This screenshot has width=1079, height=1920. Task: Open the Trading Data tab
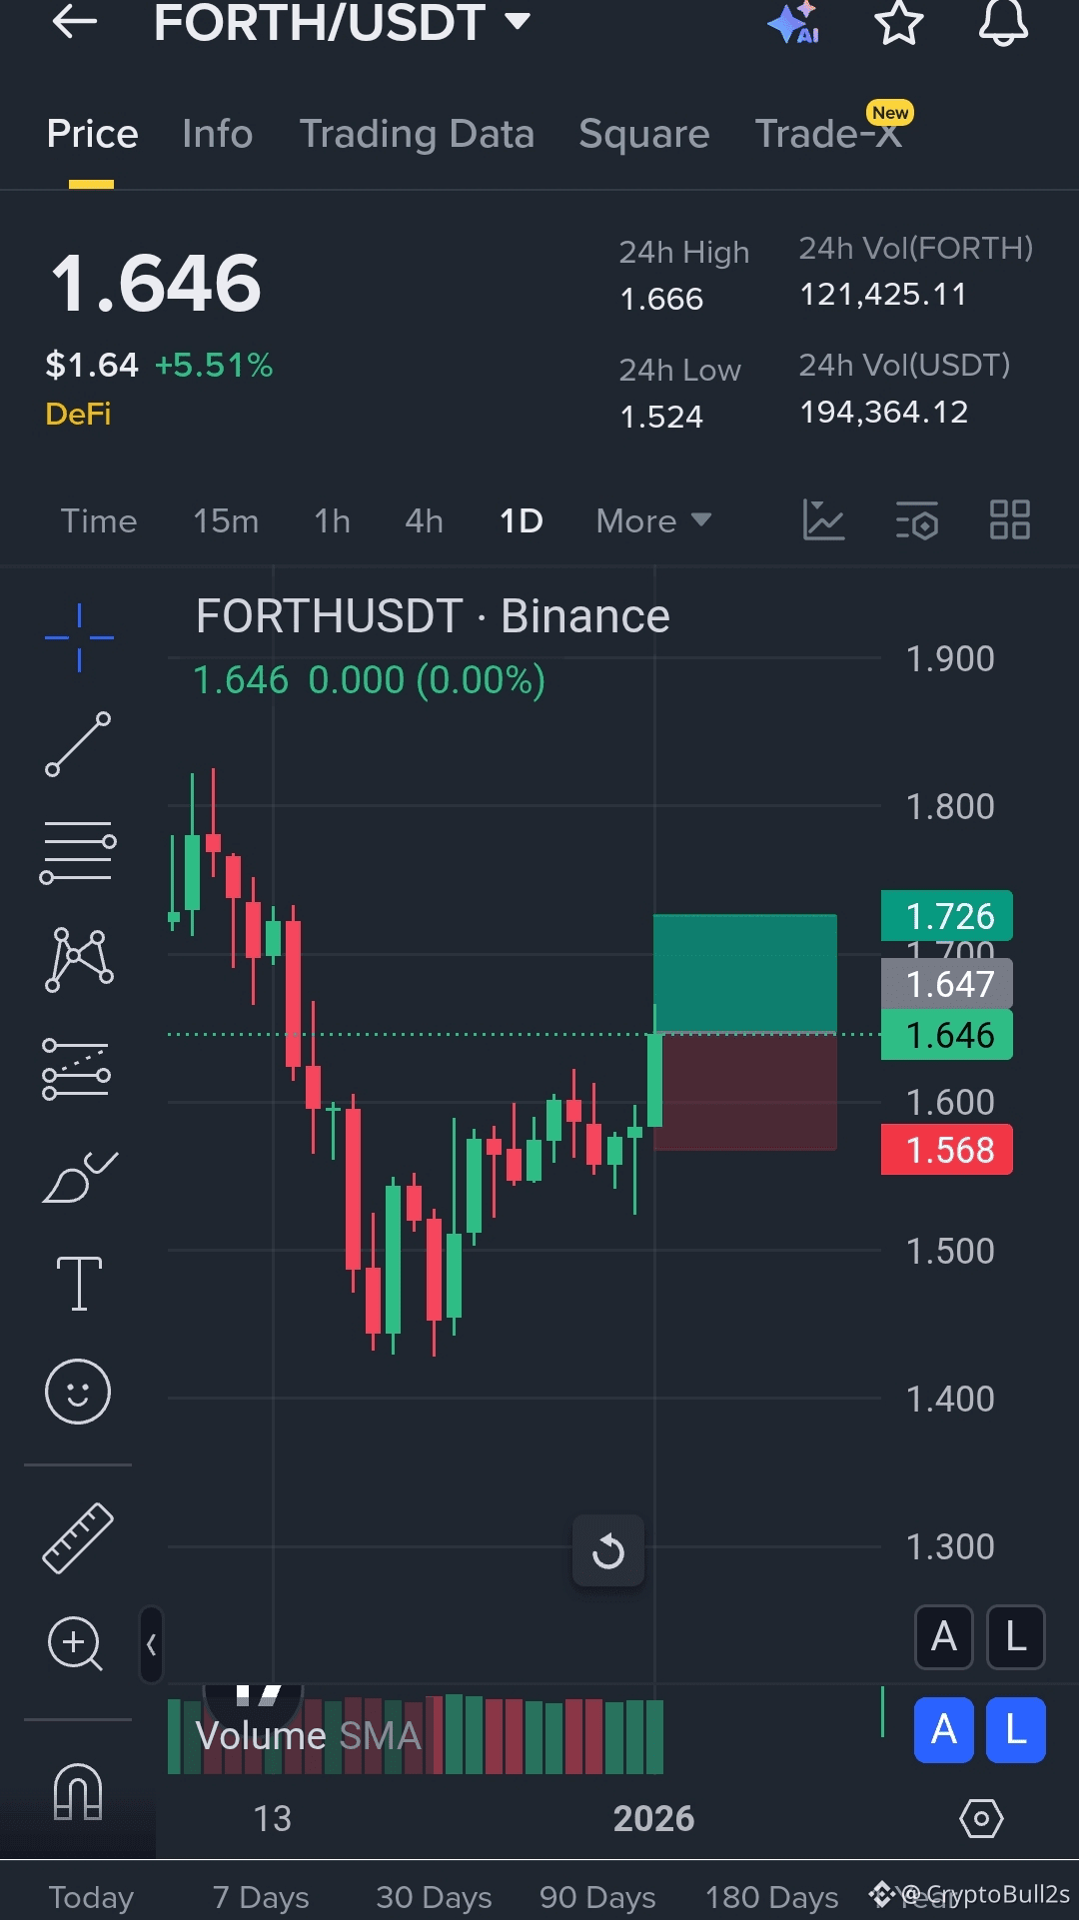tap(417, 134)
